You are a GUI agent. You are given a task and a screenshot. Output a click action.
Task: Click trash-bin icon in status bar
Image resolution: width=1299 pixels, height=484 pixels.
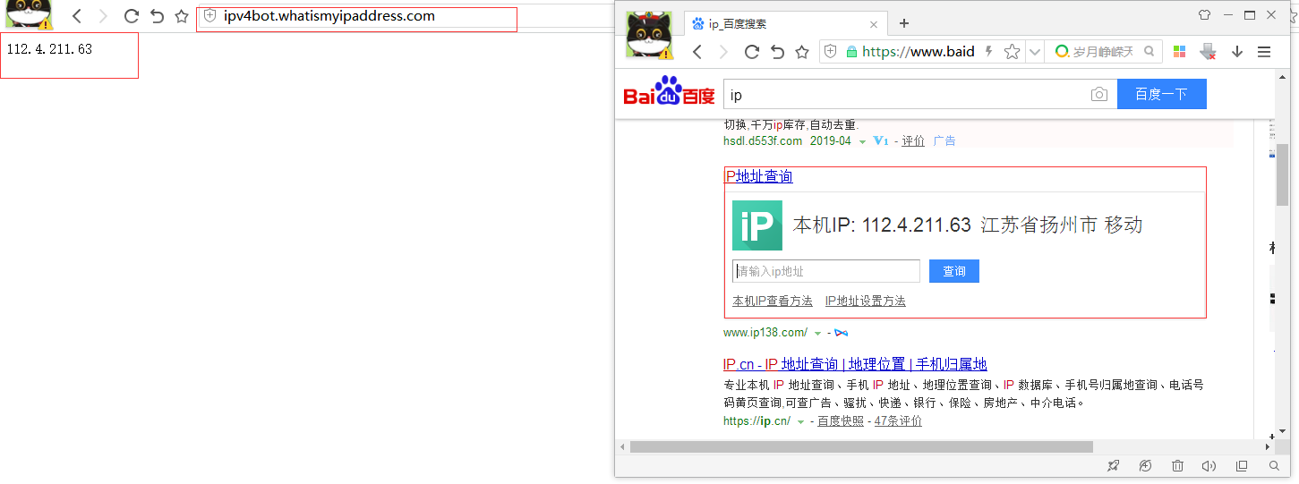point(1178,466)
